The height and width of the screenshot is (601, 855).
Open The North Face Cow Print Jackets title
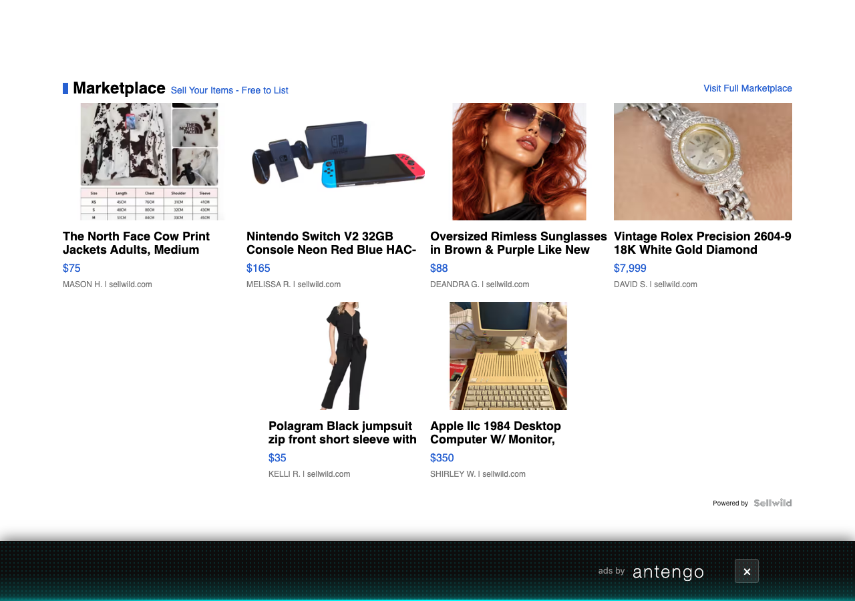[x=136, y=243]
